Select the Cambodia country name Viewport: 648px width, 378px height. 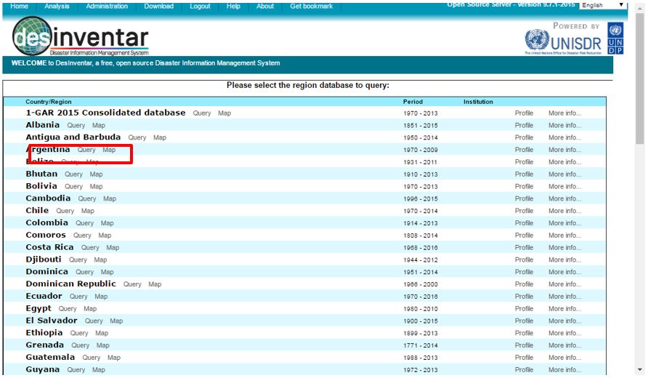tap(48, 198)
